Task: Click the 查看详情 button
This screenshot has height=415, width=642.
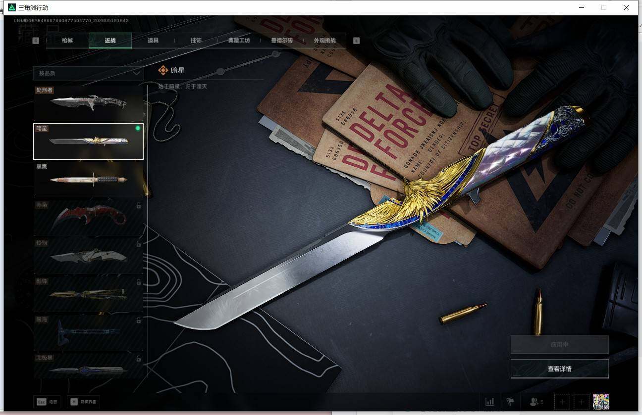Action: (x=559, y=369)
